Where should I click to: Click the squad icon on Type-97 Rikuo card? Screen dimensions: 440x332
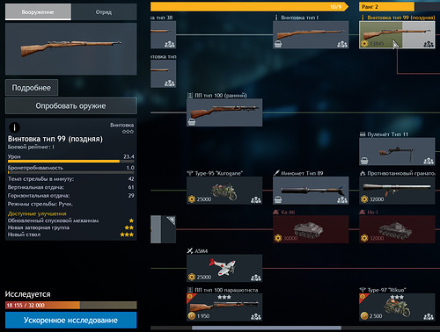click(429, 316)
